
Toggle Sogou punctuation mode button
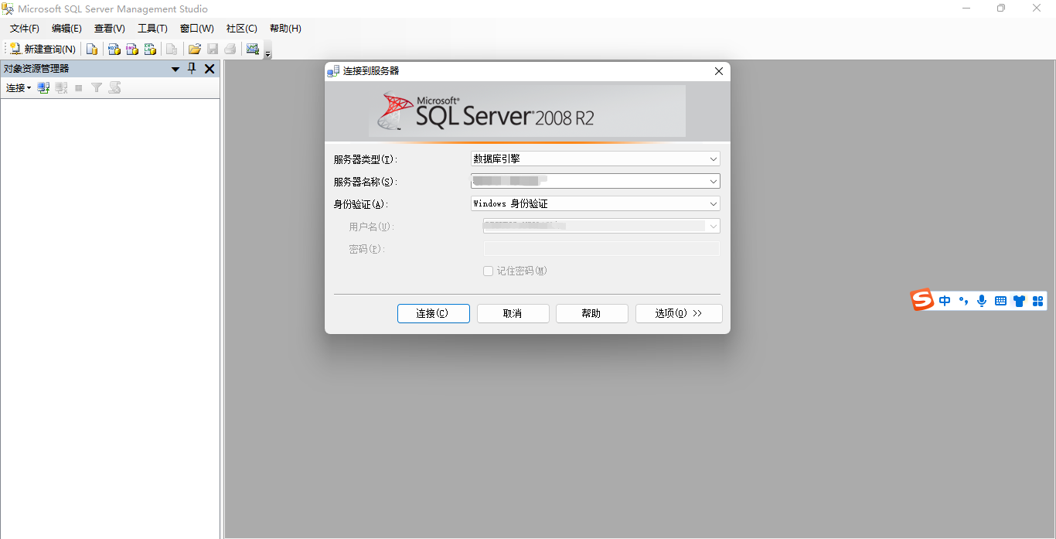point(963,301)
